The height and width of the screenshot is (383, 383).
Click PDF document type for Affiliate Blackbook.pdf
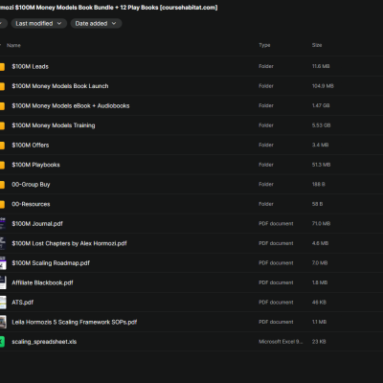point(276,282)
